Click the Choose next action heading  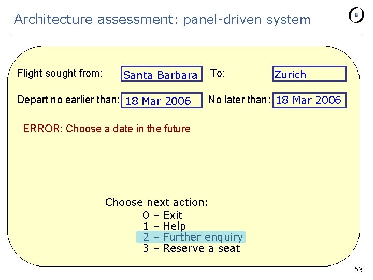pyautogui.click(x=156, y=202)
